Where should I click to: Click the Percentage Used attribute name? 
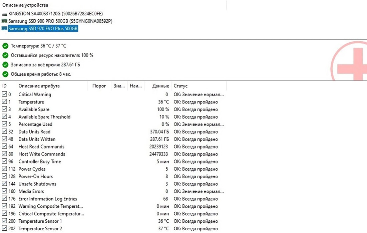(x=35, y=124)
